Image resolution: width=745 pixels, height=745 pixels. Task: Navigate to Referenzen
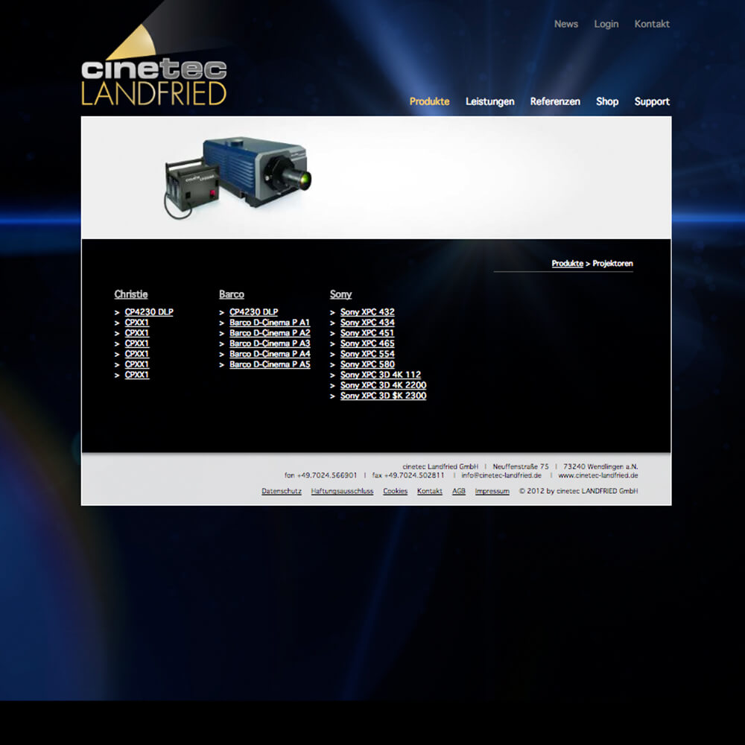pos(555,101)
